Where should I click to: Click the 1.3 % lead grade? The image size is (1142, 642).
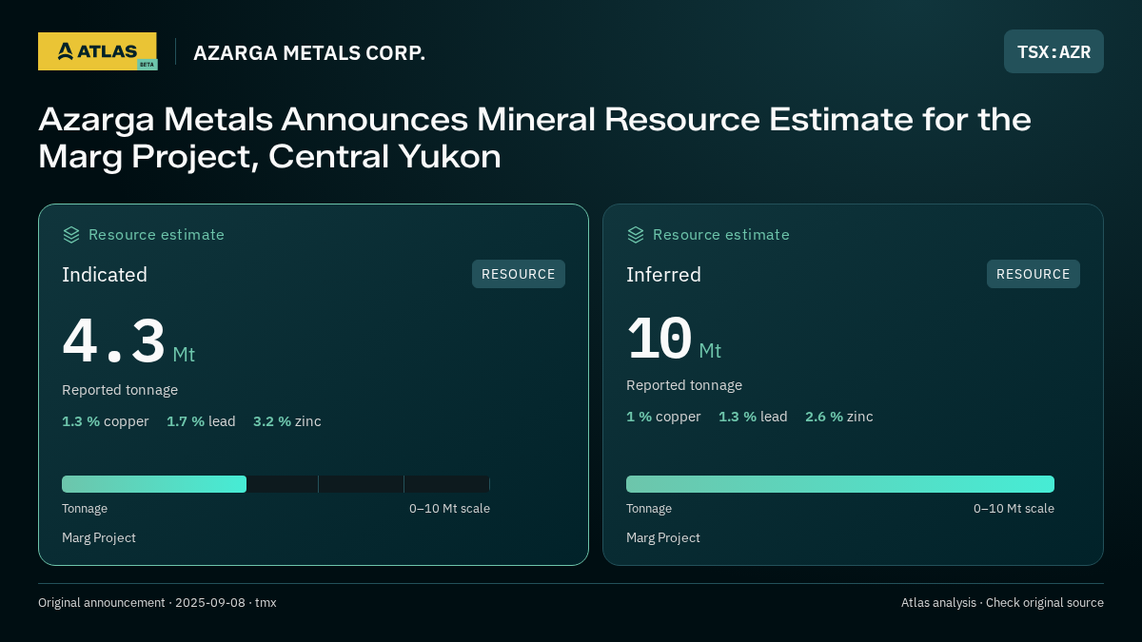tap(753, 417)
